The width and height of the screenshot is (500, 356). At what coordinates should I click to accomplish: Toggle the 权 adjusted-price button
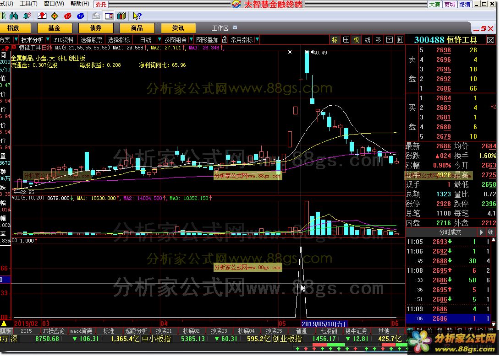pos(356,40)
